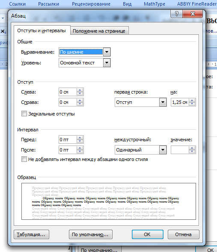Click the Табуляция button
Screen dimensions: 217x252
coord(31,234)
